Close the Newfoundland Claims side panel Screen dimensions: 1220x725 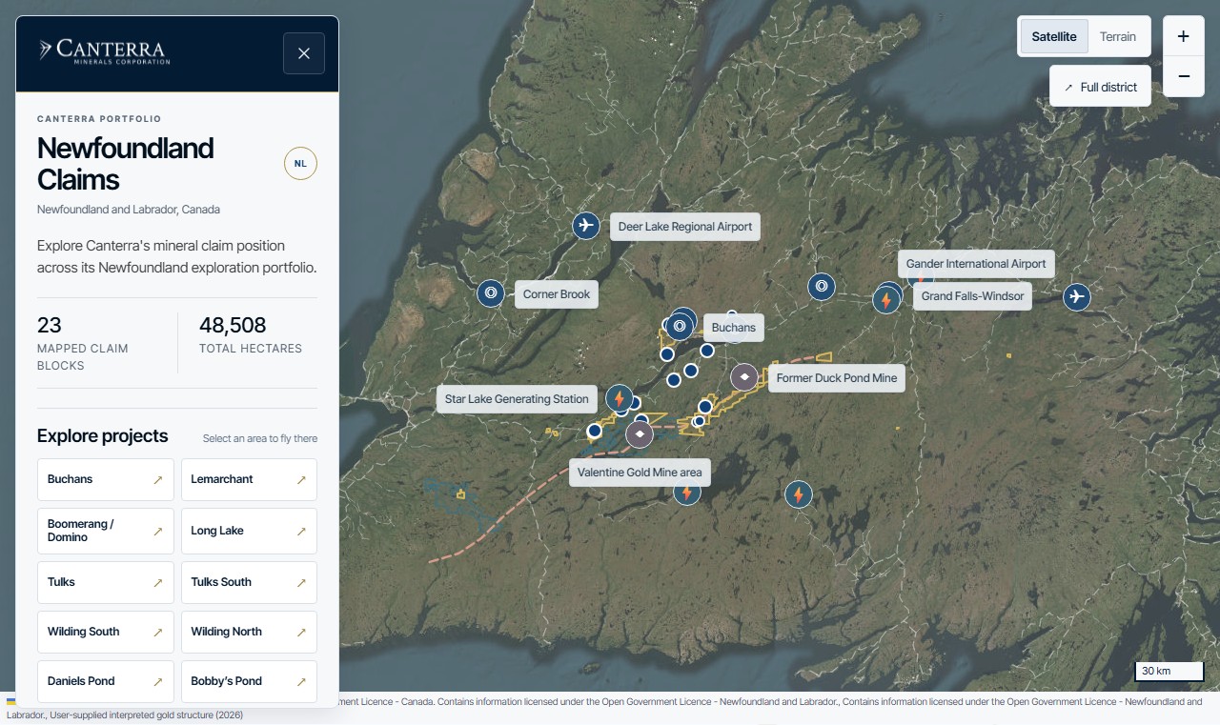[304, 53]
